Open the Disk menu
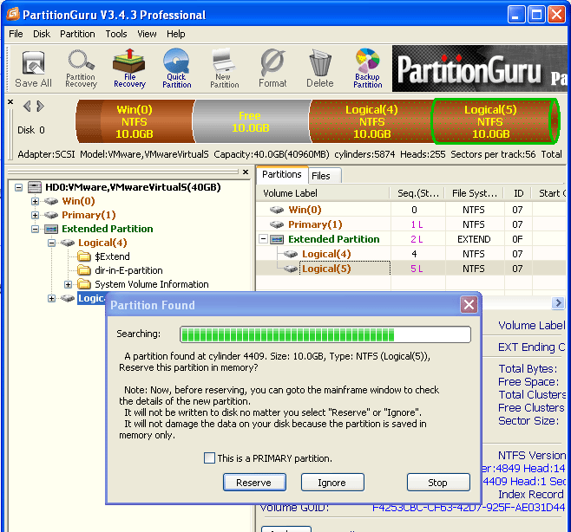The height and width of the screenshot is (532, 571). point(42,34)
